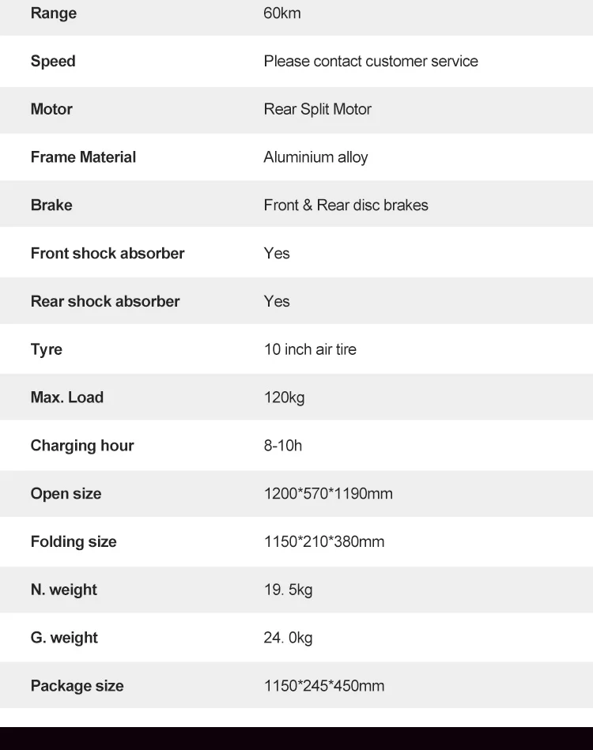Click the 'Rear Split Motor' value

(x=317, y=109)
